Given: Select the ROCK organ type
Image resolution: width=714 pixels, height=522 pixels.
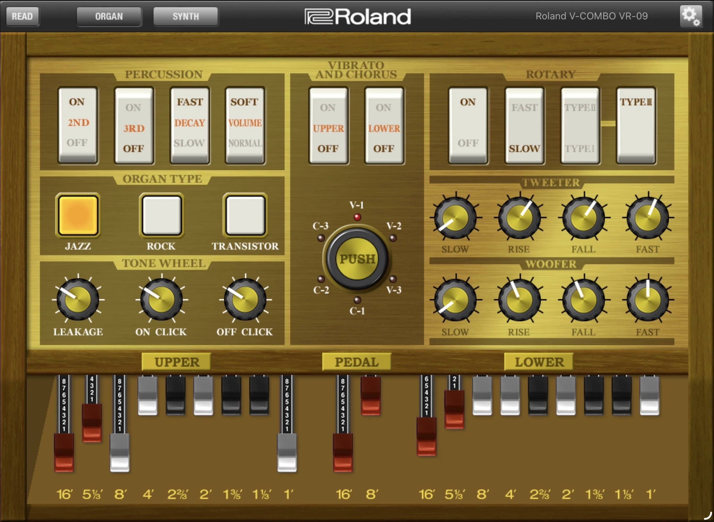Looking at the screenshot, I should (162, 216).
